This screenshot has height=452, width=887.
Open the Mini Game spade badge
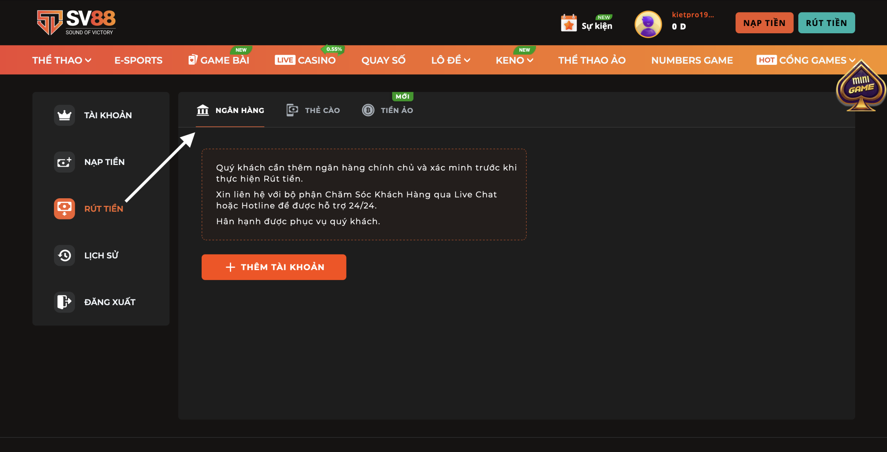coord(861,87)
